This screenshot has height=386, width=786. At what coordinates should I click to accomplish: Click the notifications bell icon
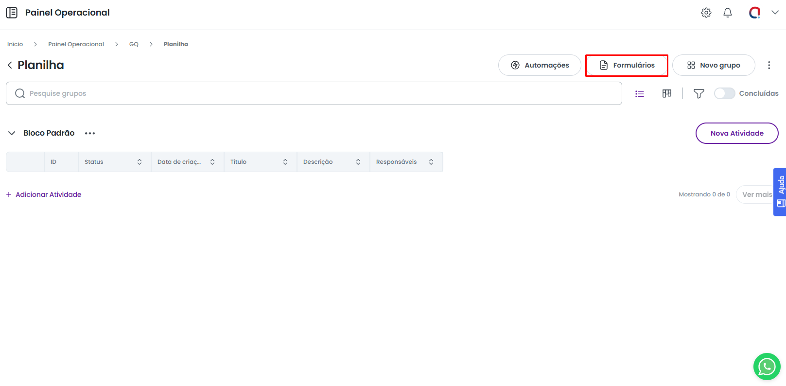(727, 13)
